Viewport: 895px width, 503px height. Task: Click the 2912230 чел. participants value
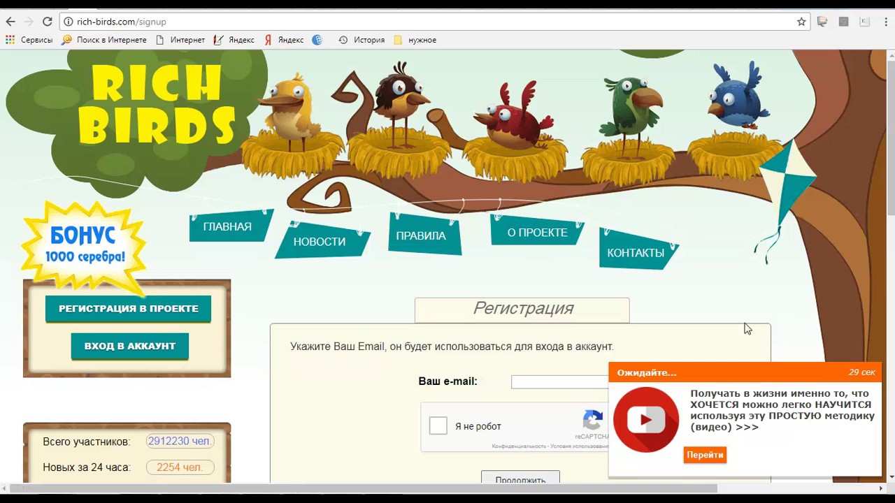(x=180, y=442)
